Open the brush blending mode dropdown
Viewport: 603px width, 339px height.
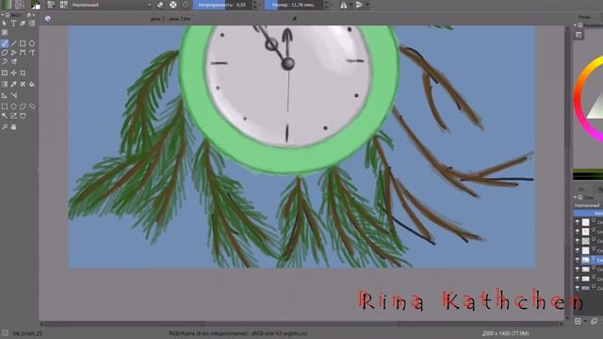[111, 5]
